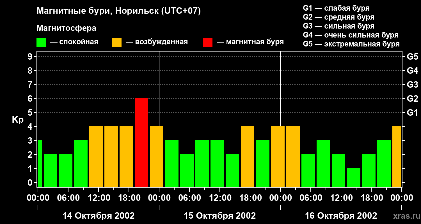Click the 12:00 time label of 16 October
Image resolution: width=421 pixels, height=224 pixels.
(x=341, y=198)
